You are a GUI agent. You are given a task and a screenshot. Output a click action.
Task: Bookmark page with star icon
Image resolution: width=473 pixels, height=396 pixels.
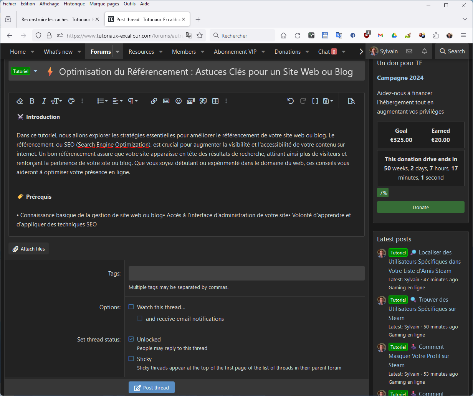pos(200,35)
